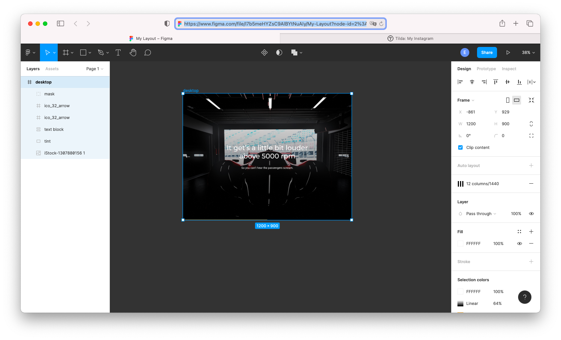Image resolution: width=561 pixels, height=340 pixels.
Task: Open the Page 1 dropdown
Action: (94, 68)
